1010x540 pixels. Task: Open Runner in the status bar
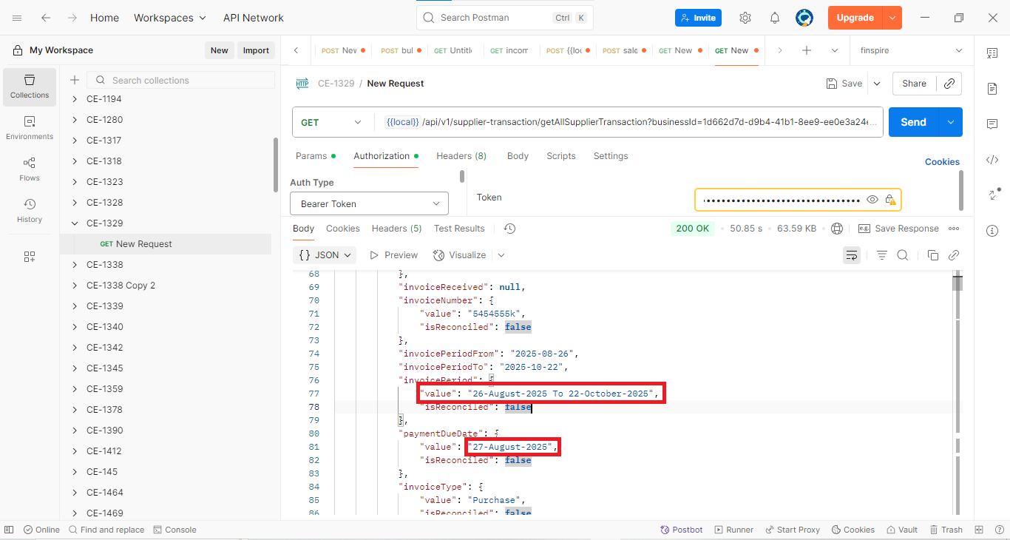point(733,530)
